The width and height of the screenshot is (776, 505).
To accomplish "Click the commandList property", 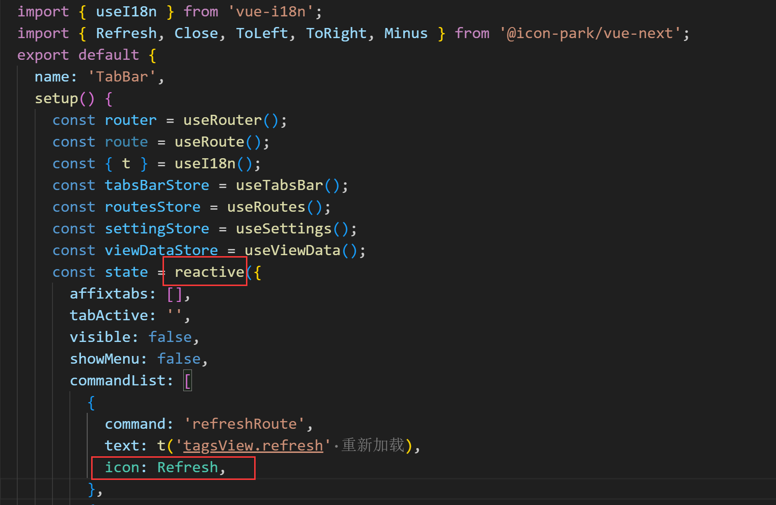I will [x=117, y=381].
